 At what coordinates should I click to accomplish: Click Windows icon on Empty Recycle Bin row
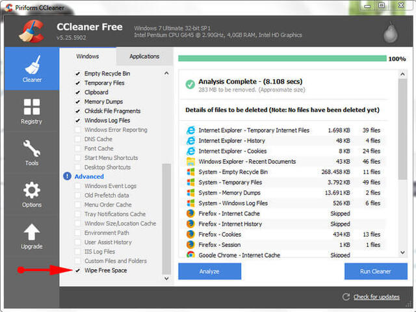(190, 172)
